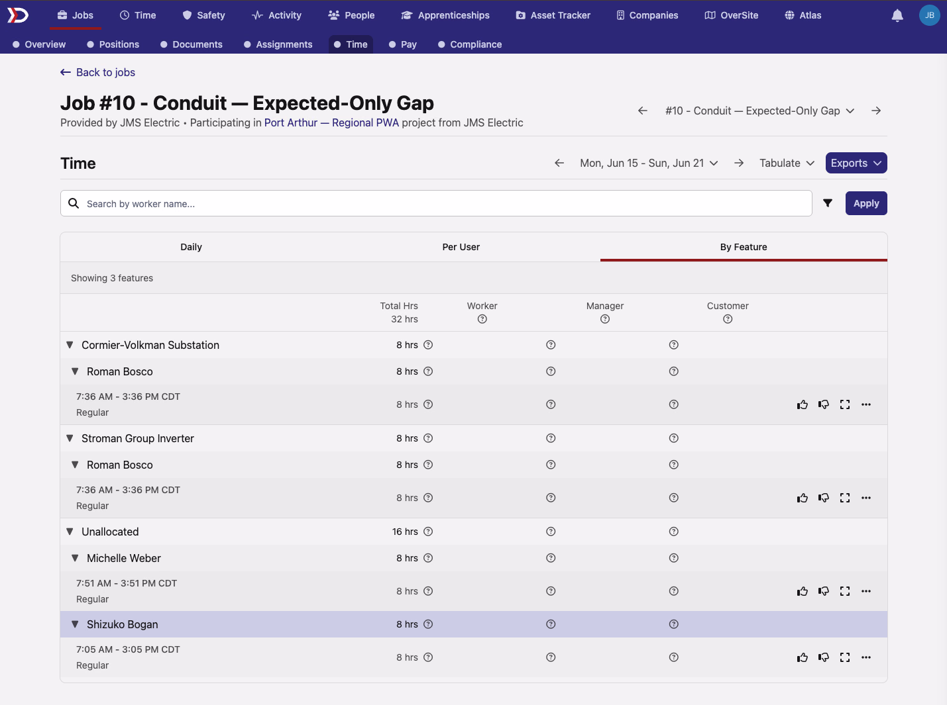
Task: Reject the Stroman Group Inverter time entry
Action: [x=824, y=498]
